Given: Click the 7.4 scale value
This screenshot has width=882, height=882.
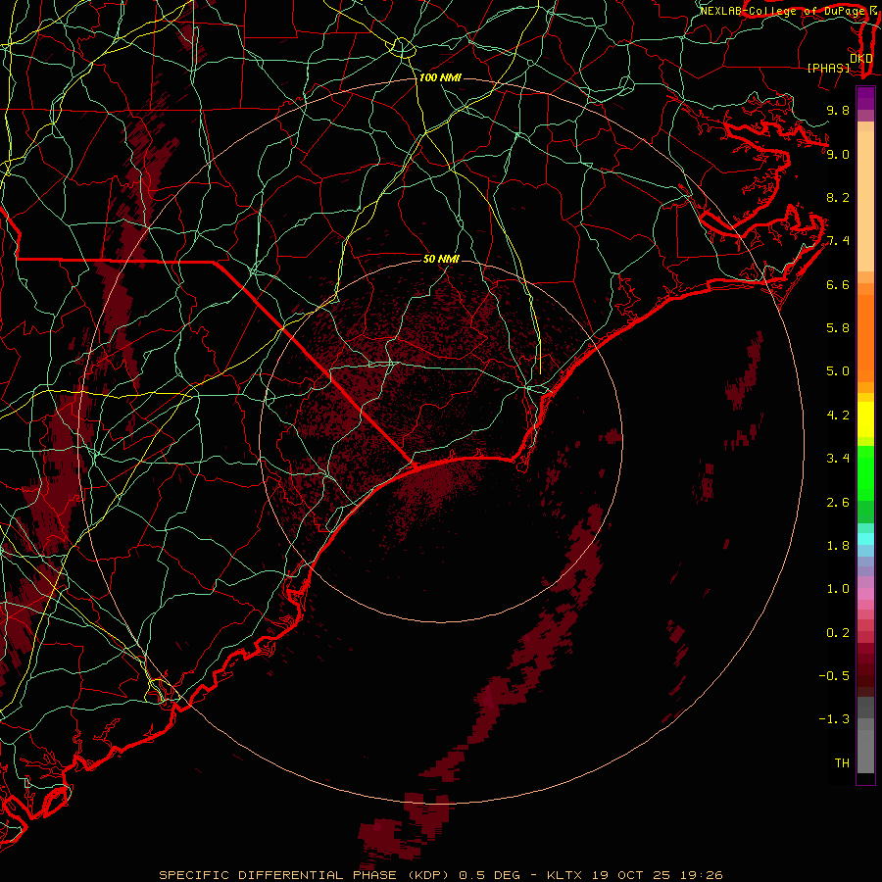Looking at the screenshot, I should click(838, 241).
